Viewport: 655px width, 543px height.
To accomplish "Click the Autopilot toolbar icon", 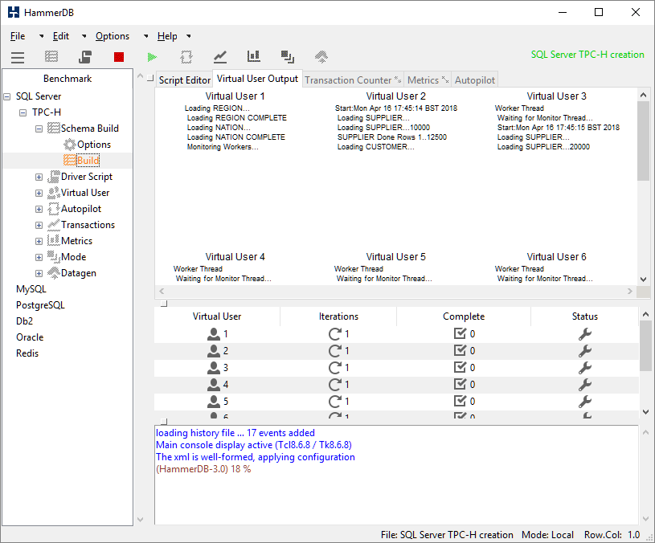I will click(x=186, y=57).
